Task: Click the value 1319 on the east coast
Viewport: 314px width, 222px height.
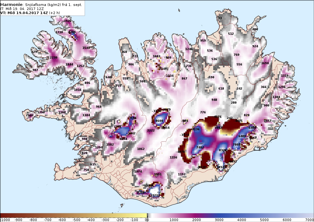Action: tap(284, 75)
